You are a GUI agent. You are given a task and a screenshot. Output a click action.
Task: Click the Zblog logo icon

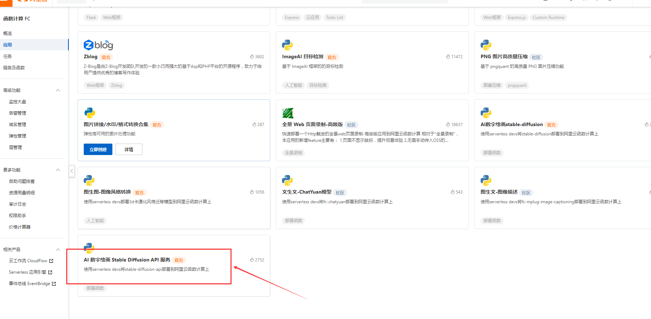(98, 45)
